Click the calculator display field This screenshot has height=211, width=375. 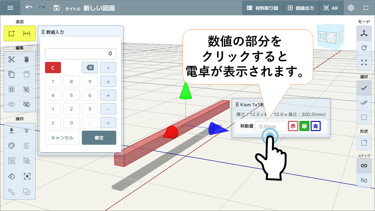pyautogui.click(x=81, y=54)
